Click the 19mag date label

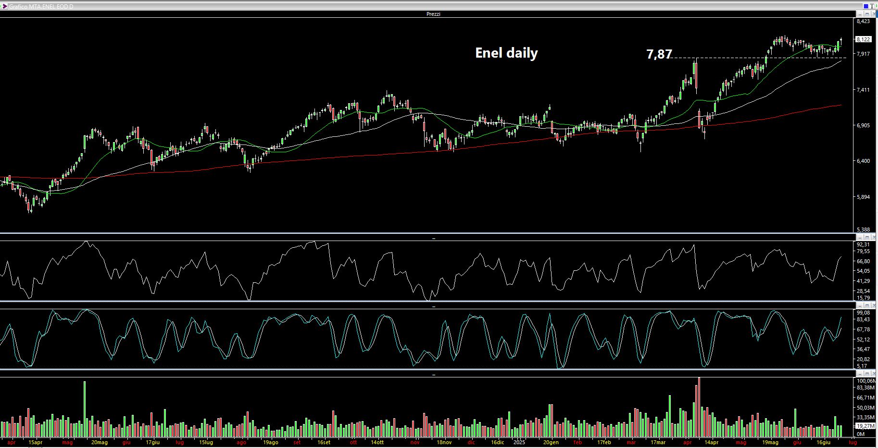(x=770, y=443)
